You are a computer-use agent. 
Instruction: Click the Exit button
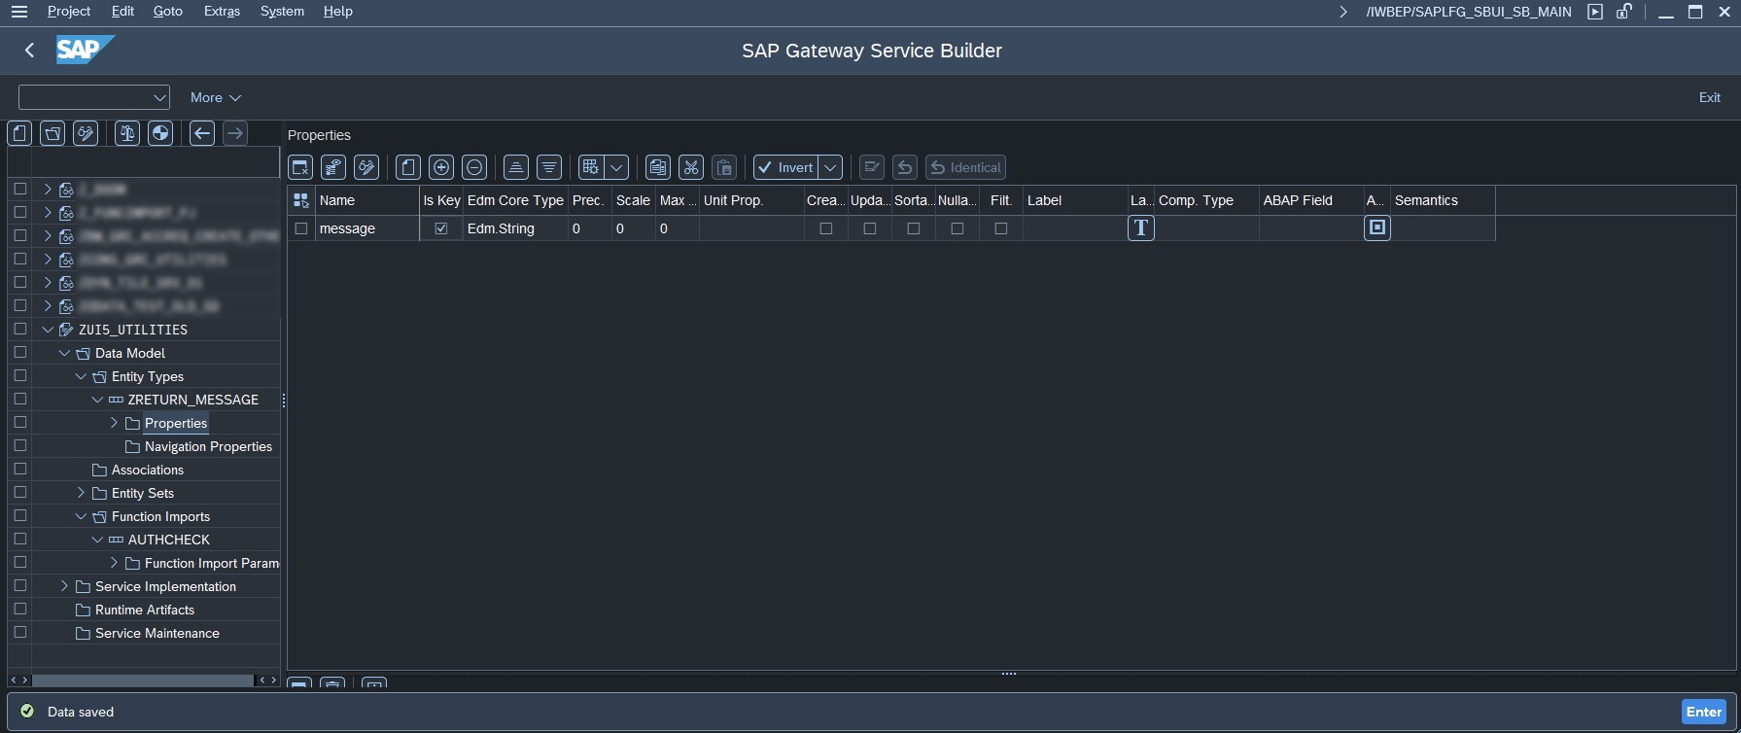click(x=1710, y=97)
